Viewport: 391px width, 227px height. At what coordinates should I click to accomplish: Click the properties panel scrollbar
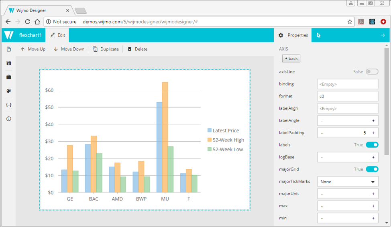(387, 101)
